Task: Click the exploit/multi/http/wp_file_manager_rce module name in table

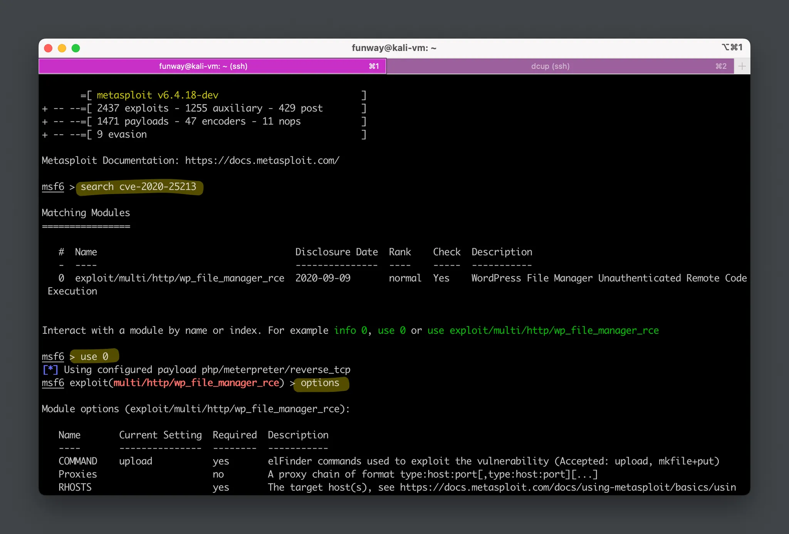Action: (x=180, y=278)
